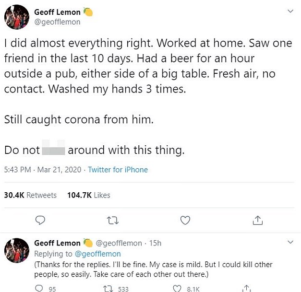Expand the reply tweet's options chevron

[290, 242]
